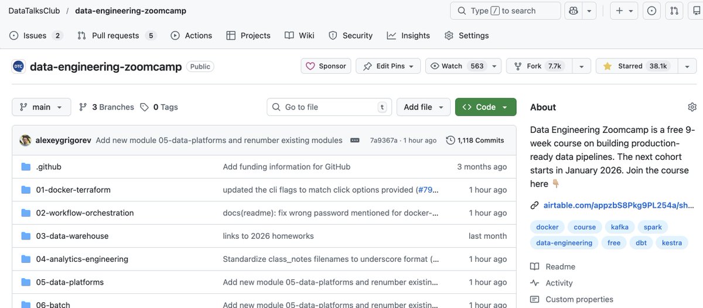View the 3 Branches link
The width and height of the screenshot is (703, 308).
(106, 107)
